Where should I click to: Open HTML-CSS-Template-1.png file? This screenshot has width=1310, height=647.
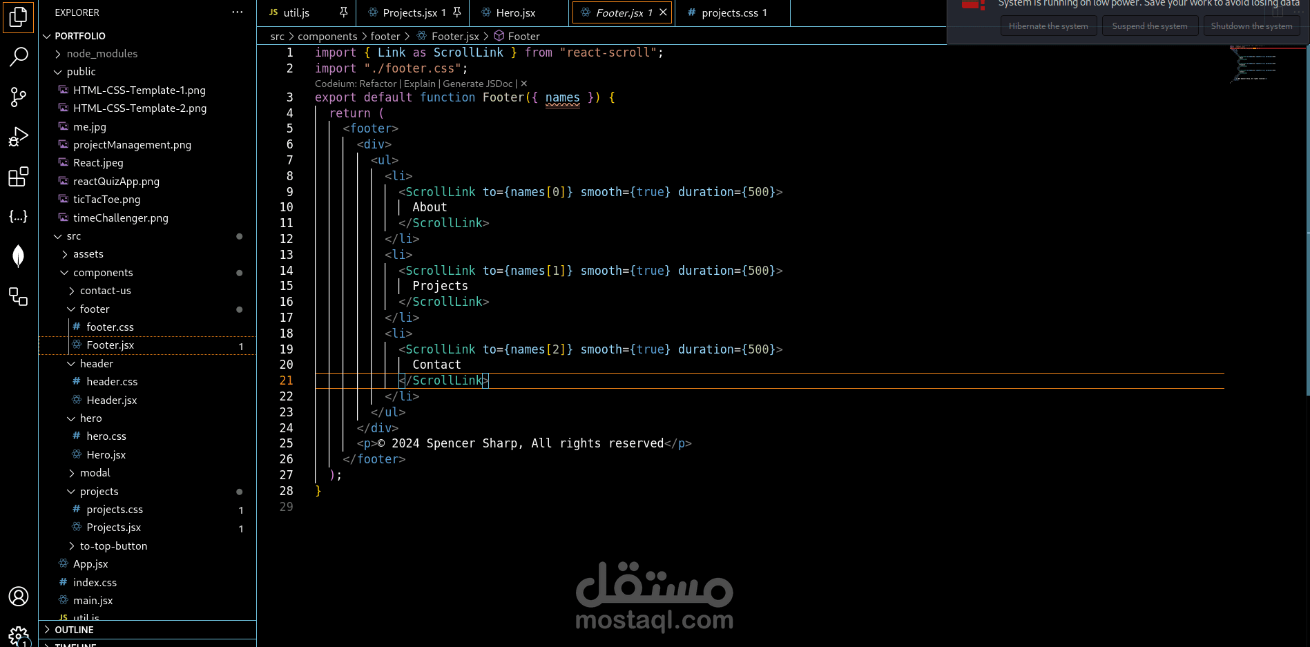pyautogui.click(x=147, y=90)
